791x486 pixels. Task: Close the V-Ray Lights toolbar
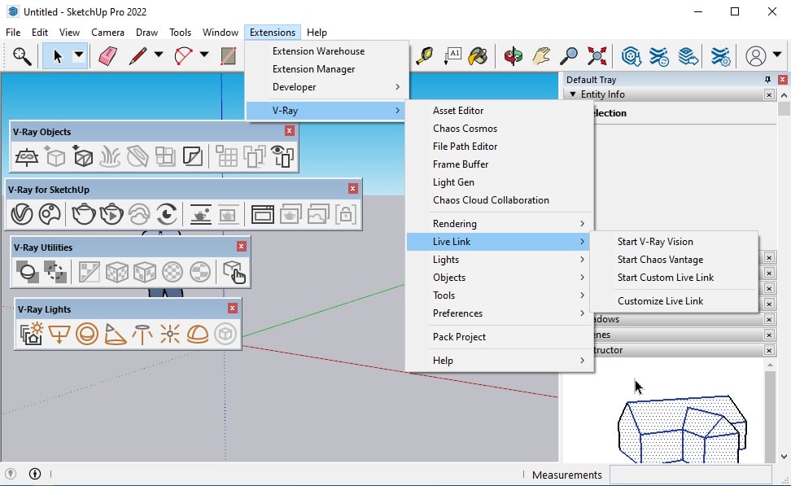tap(232, 309)
